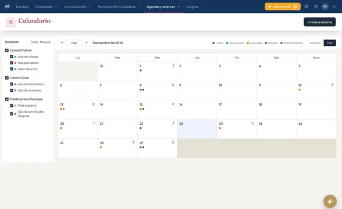This screenshot has width=342, height=209.
Task: Toggle the Sala de reuniones checkbox
Action: [12, 90]
